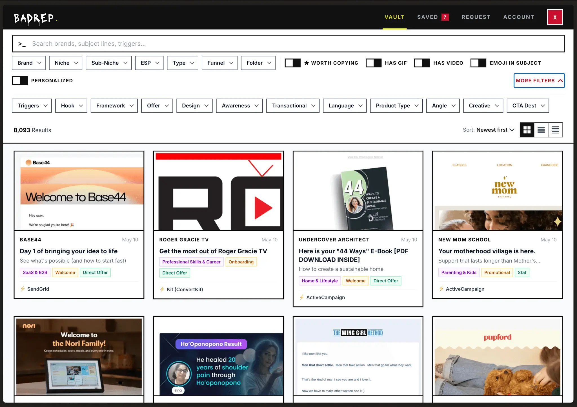577x407 pixels.
Task: Collapse the More Filters panel
Action: pyautogui.click(x=539, y=80)
